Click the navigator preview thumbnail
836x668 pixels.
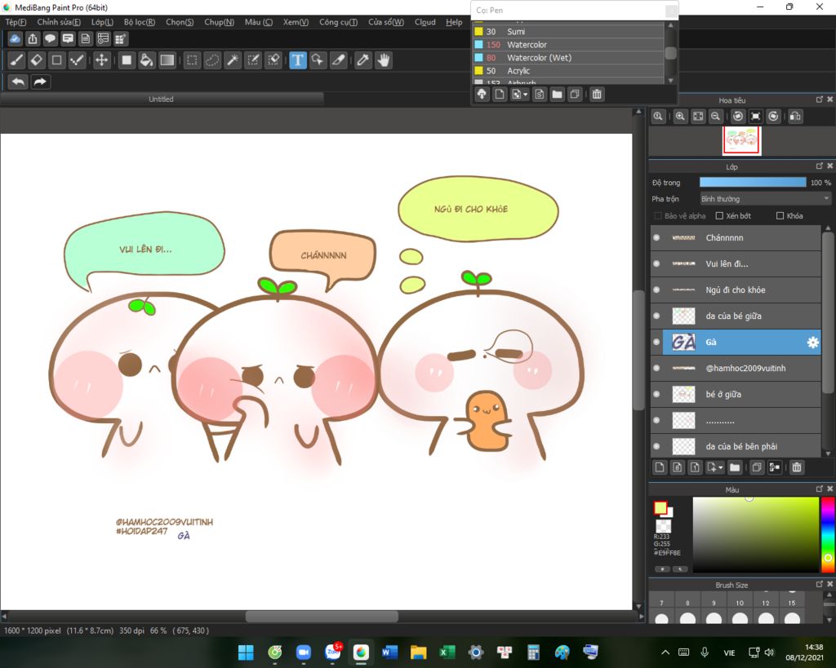(x=741, y=140)
